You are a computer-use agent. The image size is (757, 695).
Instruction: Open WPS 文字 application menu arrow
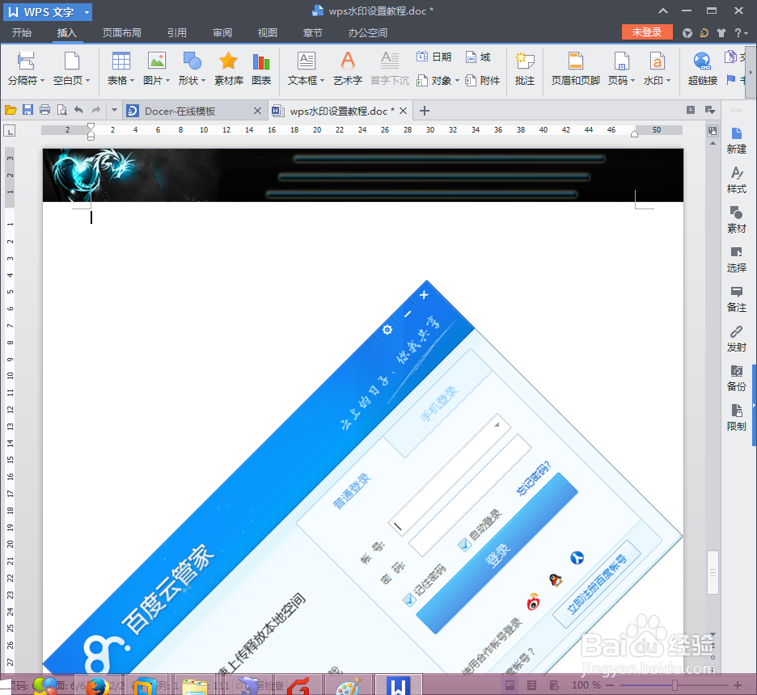[x=87, y=12]
